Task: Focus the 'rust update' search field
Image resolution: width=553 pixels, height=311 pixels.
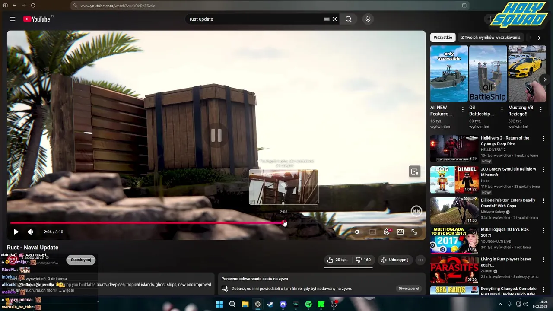Action: pos(255,19)
